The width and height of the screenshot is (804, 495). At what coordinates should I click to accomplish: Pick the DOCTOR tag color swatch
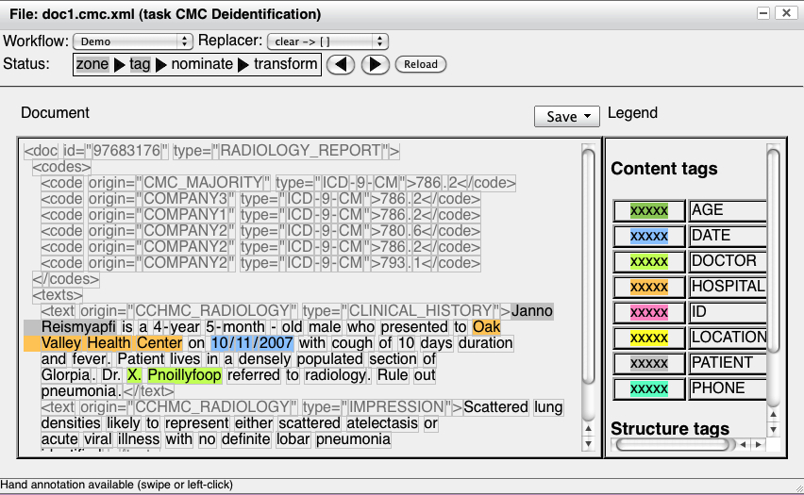tap(648, 261)
